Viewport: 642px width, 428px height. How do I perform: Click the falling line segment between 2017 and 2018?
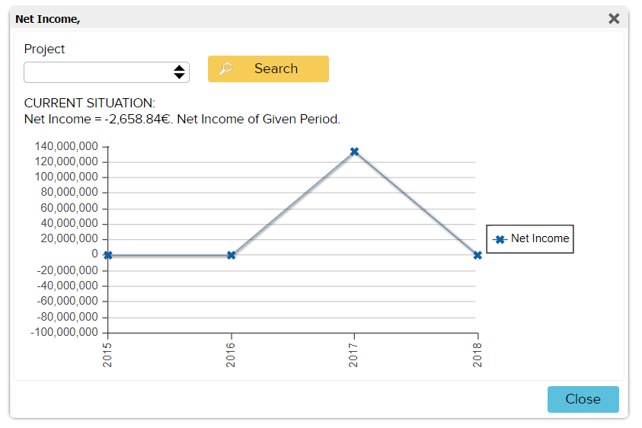click(x=416, y=203)
